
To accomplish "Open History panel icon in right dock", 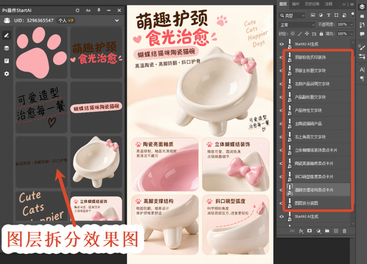I will click(x=362, y=25).
